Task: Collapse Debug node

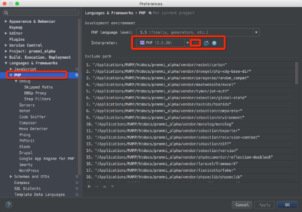Action: pyautogui.click(x=16, y=81)
